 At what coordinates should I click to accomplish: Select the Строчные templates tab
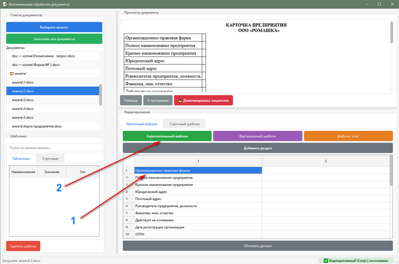50,158
